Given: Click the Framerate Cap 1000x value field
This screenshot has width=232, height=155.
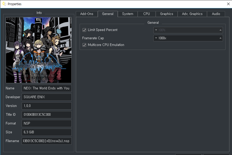Looking at the screenshot, I should tap(188, 38).
